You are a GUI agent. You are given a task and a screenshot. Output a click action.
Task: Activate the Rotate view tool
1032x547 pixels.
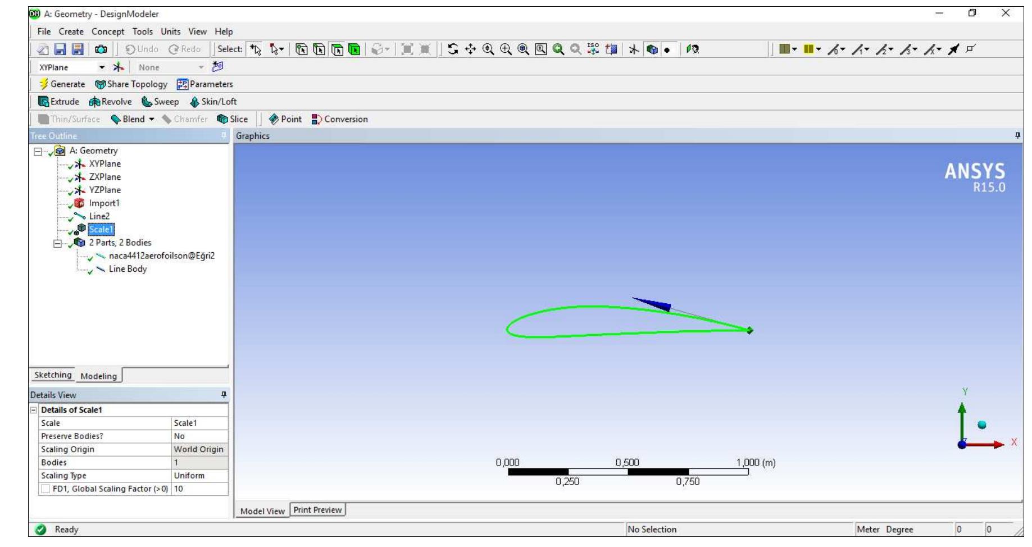(x=453, y=49)
